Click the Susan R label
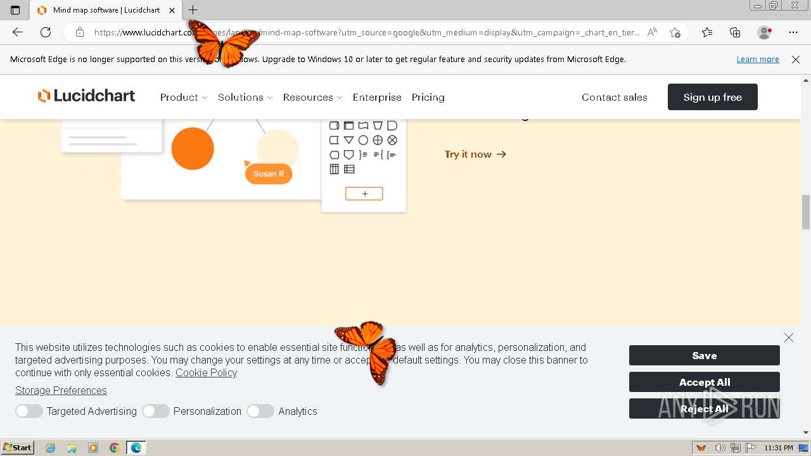Screen dimensions: 811x456 coord(269,174)
